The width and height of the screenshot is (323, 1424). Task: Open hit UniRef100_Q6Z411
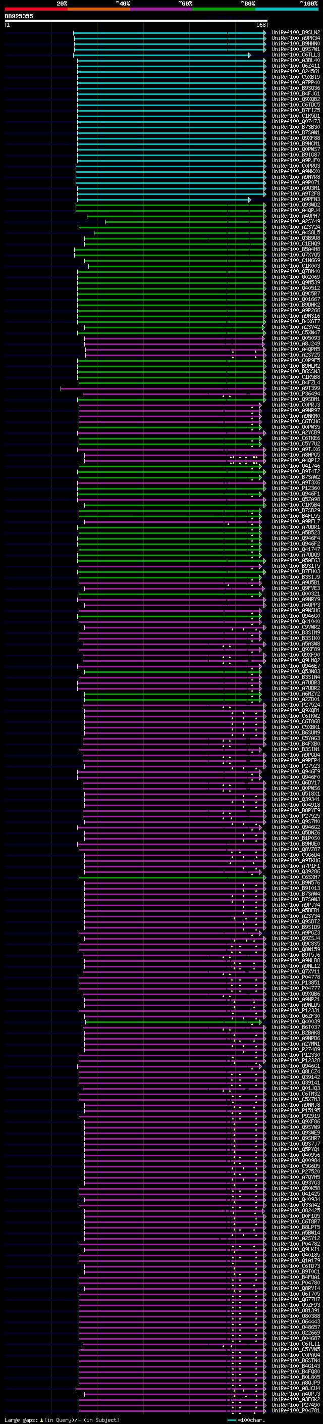295,66
